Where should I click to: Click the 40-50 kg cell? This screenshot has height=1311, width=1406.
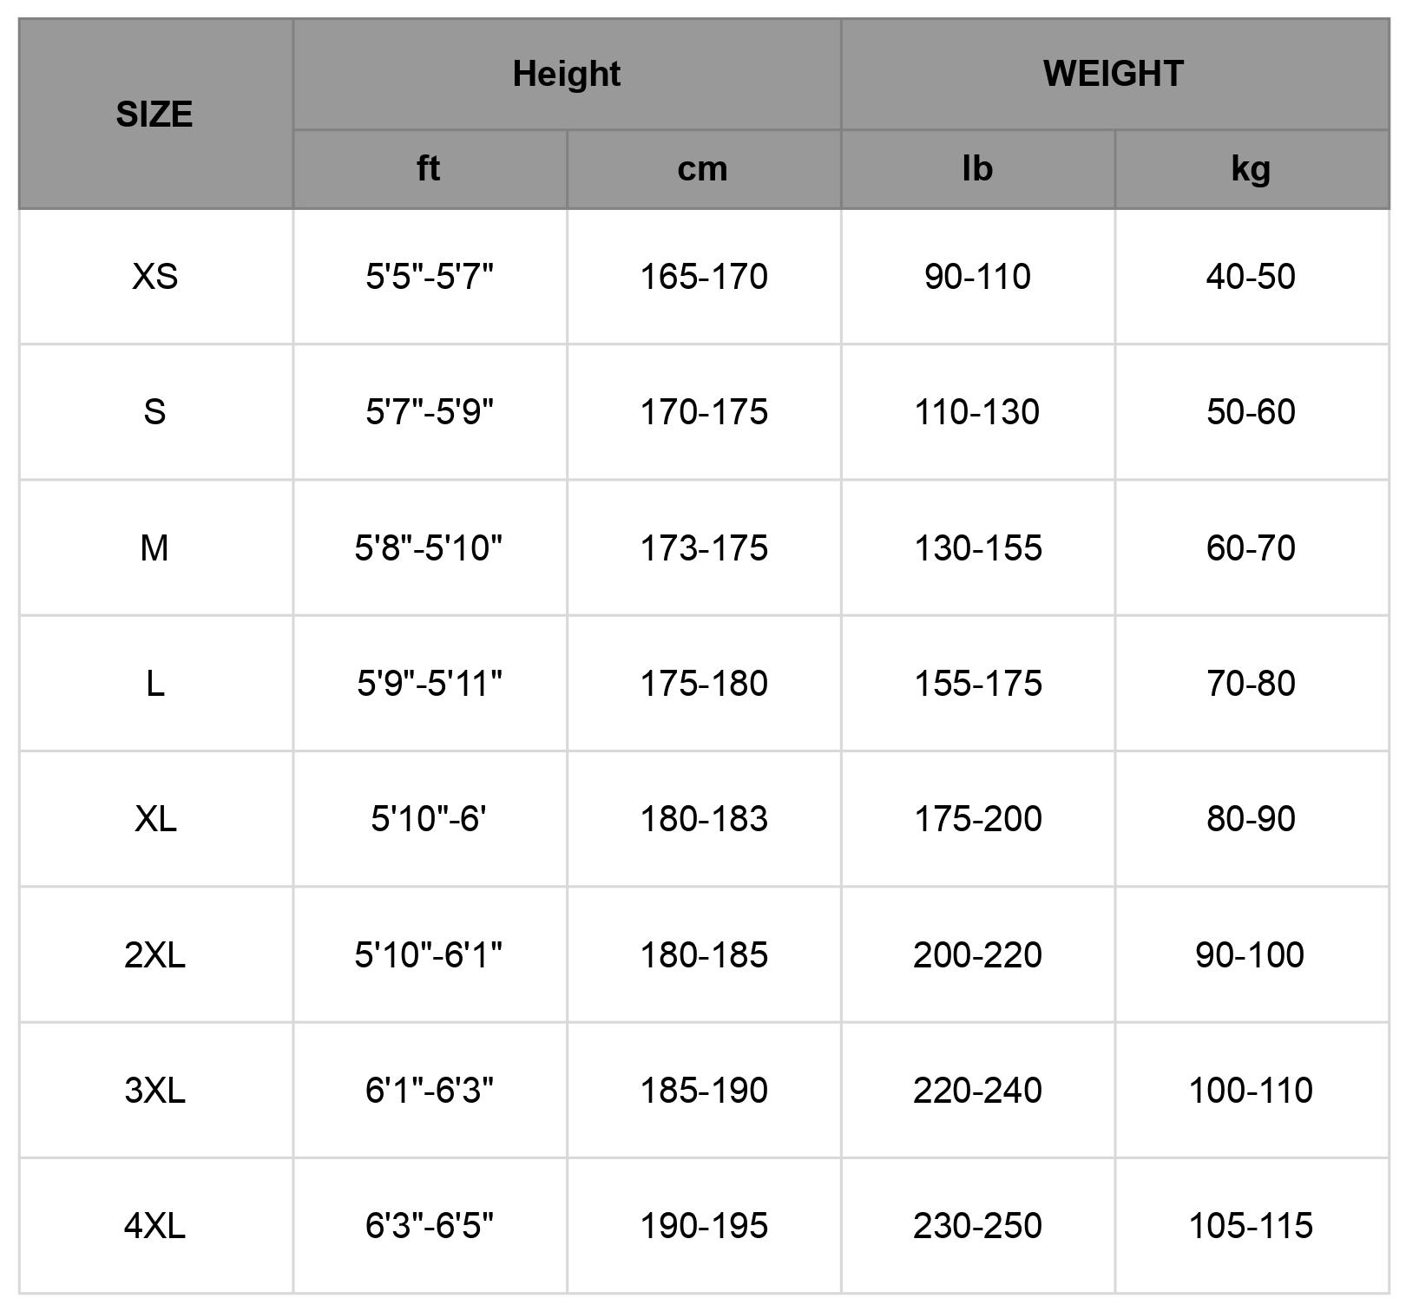[x=1251, y=277]
